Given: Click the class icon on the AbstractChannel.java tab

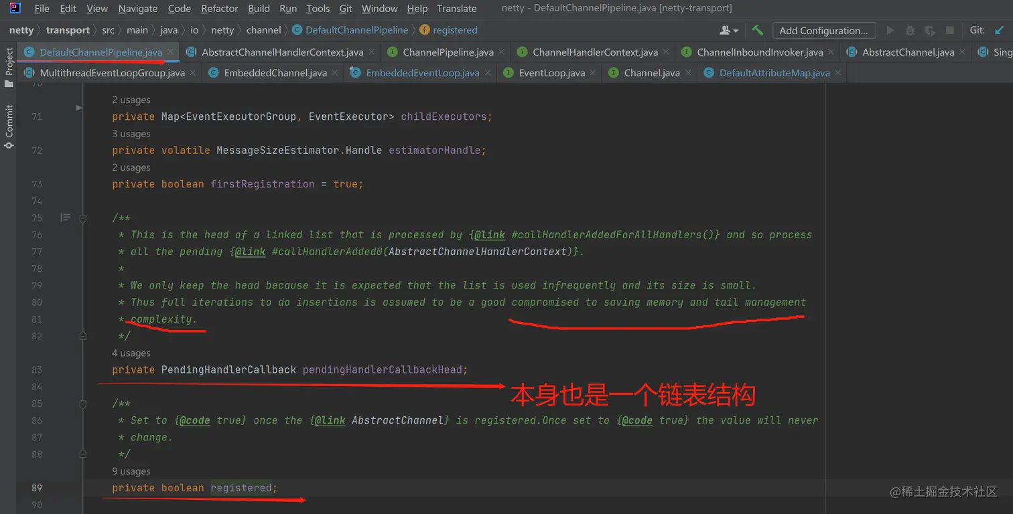Looking at the screenshot, I should pyautogui.click(x=852, y=52).
